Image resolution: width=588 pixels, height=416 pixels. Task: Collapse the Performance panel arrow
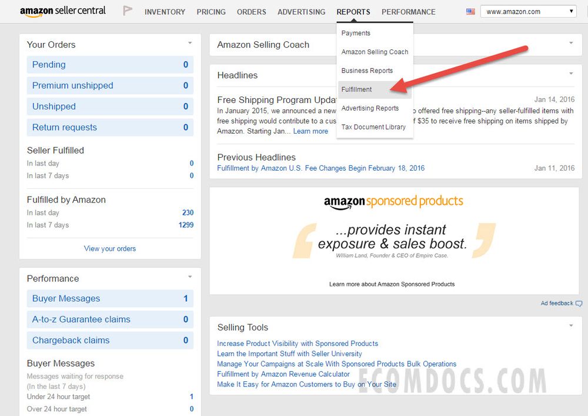pyautogui.click(x=190, y=277)
